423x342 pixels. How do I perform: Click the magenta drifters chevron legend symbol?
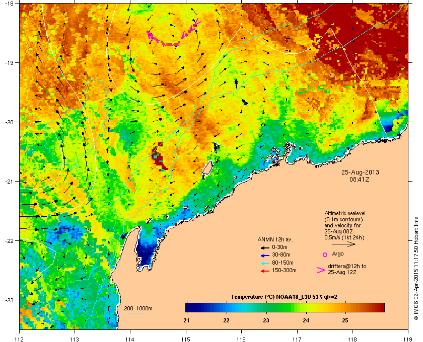321,270
